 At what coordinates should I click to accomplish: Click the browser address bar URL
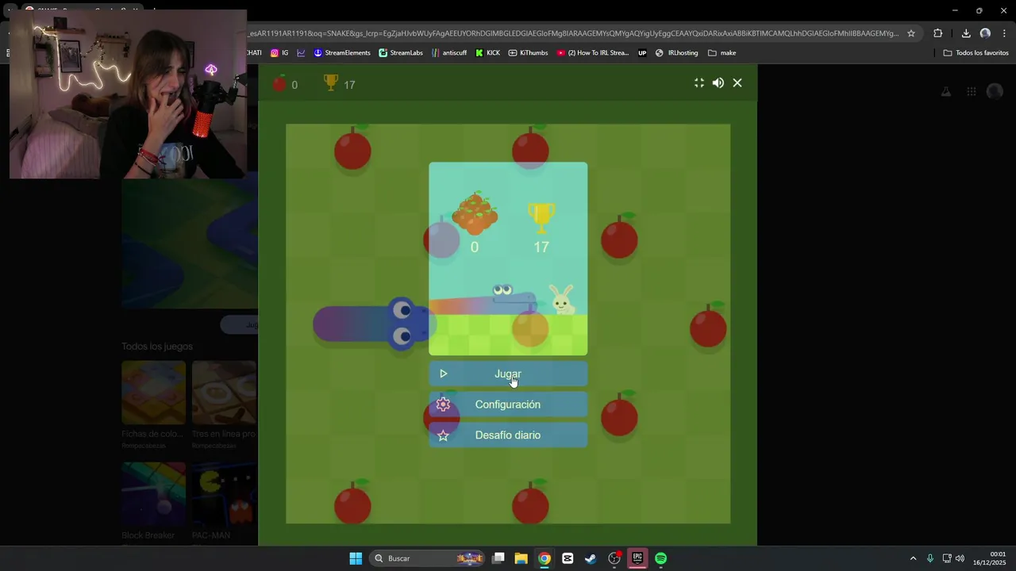pos(573,33)
